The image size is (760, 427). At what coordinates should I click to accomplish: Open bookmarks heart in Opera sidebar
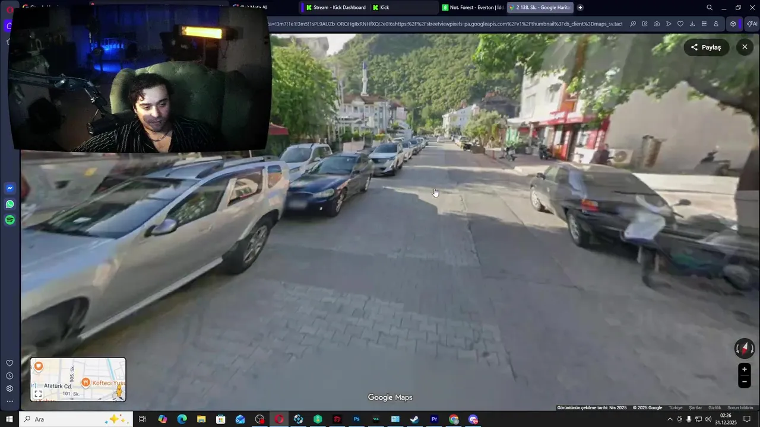pos(9,363)
